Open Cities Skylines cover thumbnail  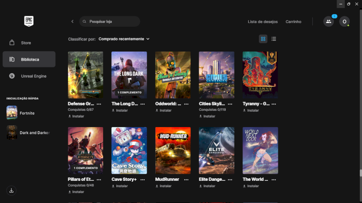coord(217,75)
